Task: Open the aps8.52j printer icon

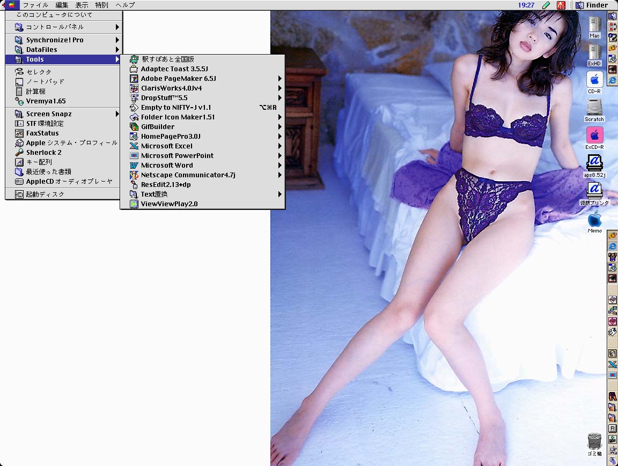Action: click(594, 163)
